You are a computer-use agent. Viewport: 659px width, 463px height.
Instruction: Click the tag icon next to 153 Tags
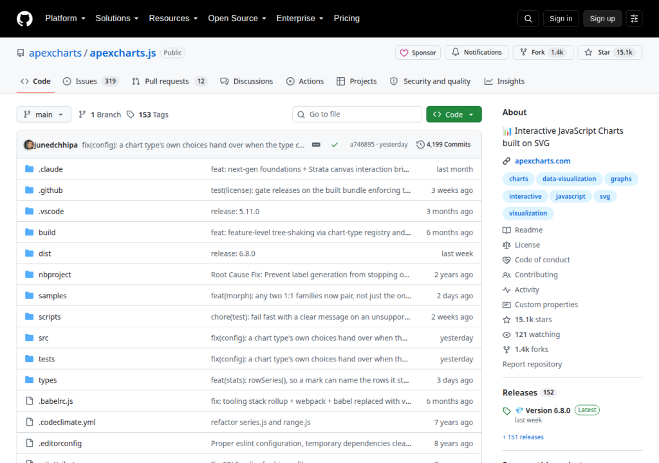(x=131, y=114)
